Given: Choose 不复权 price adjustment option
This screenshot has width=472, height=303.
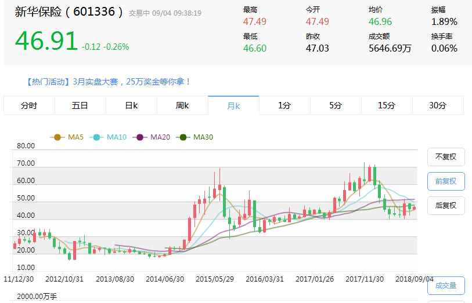Looking at the screenshot, I should [x=446, y=157].
